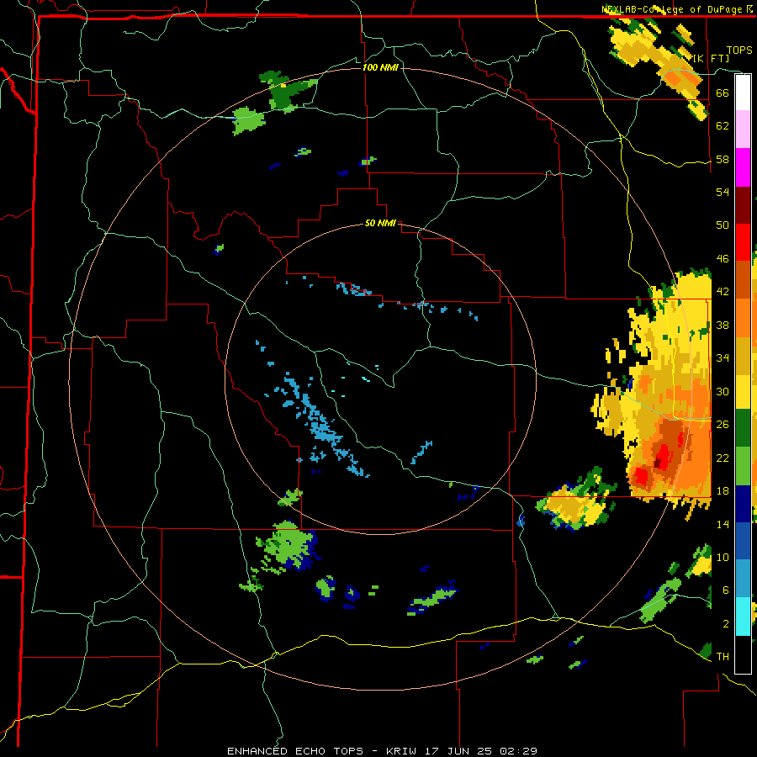Click the light pink legend swatch
757x757 pixels.
743,129
